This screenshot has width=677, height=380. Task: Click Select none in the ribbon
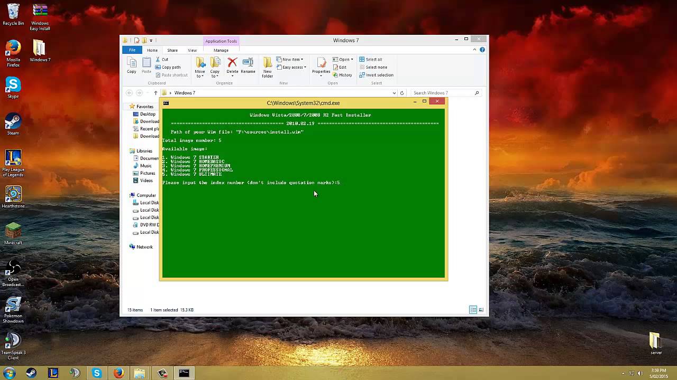pos(373,67)
